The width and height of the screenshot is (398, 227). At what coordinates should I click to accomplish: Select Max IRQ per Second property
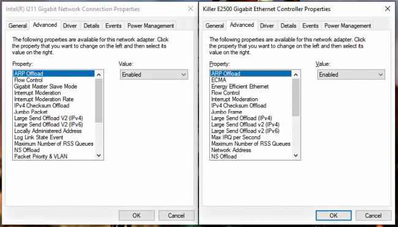point(236,137)
